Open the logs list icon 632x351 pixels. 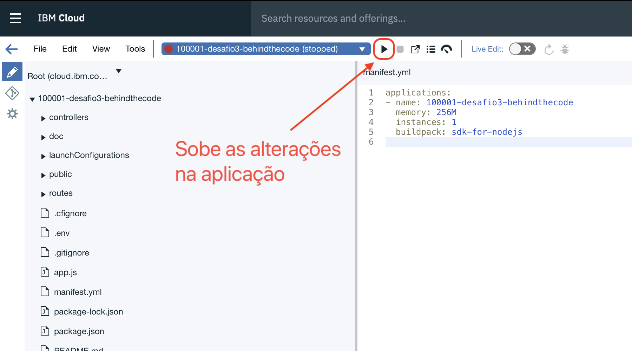point(431,49)
